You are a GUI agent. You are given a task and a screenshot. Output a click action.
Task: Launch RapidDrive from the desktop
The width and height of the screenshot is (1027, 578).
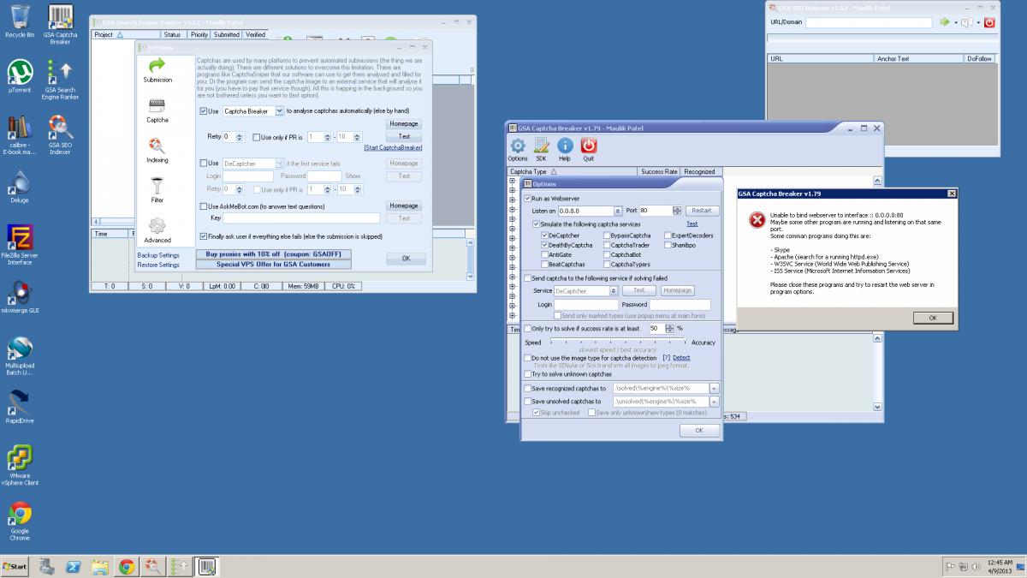[20, 406]
